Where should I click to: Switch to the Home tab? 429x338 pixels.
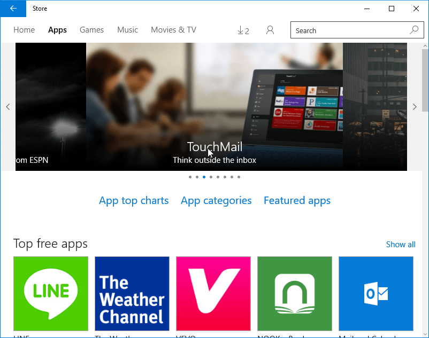tap(24, 30)
